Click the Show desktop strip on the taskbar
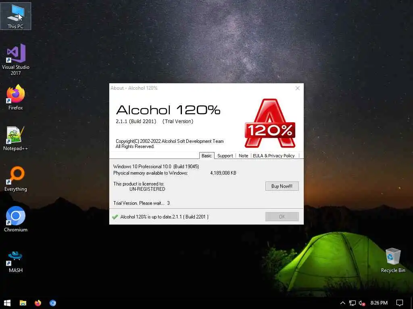 (x=412, y=303)
